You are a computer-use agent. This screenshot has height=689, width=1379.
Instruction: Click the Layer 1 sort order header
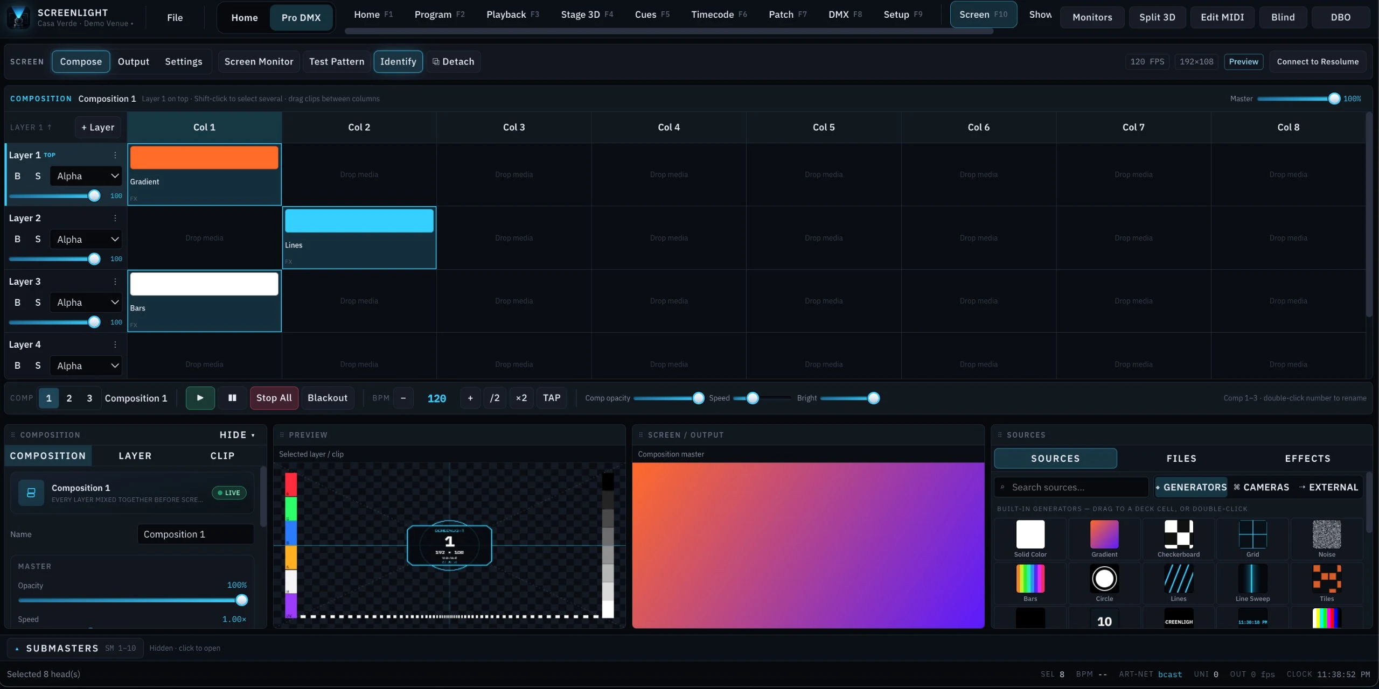[x=31, y=128]
